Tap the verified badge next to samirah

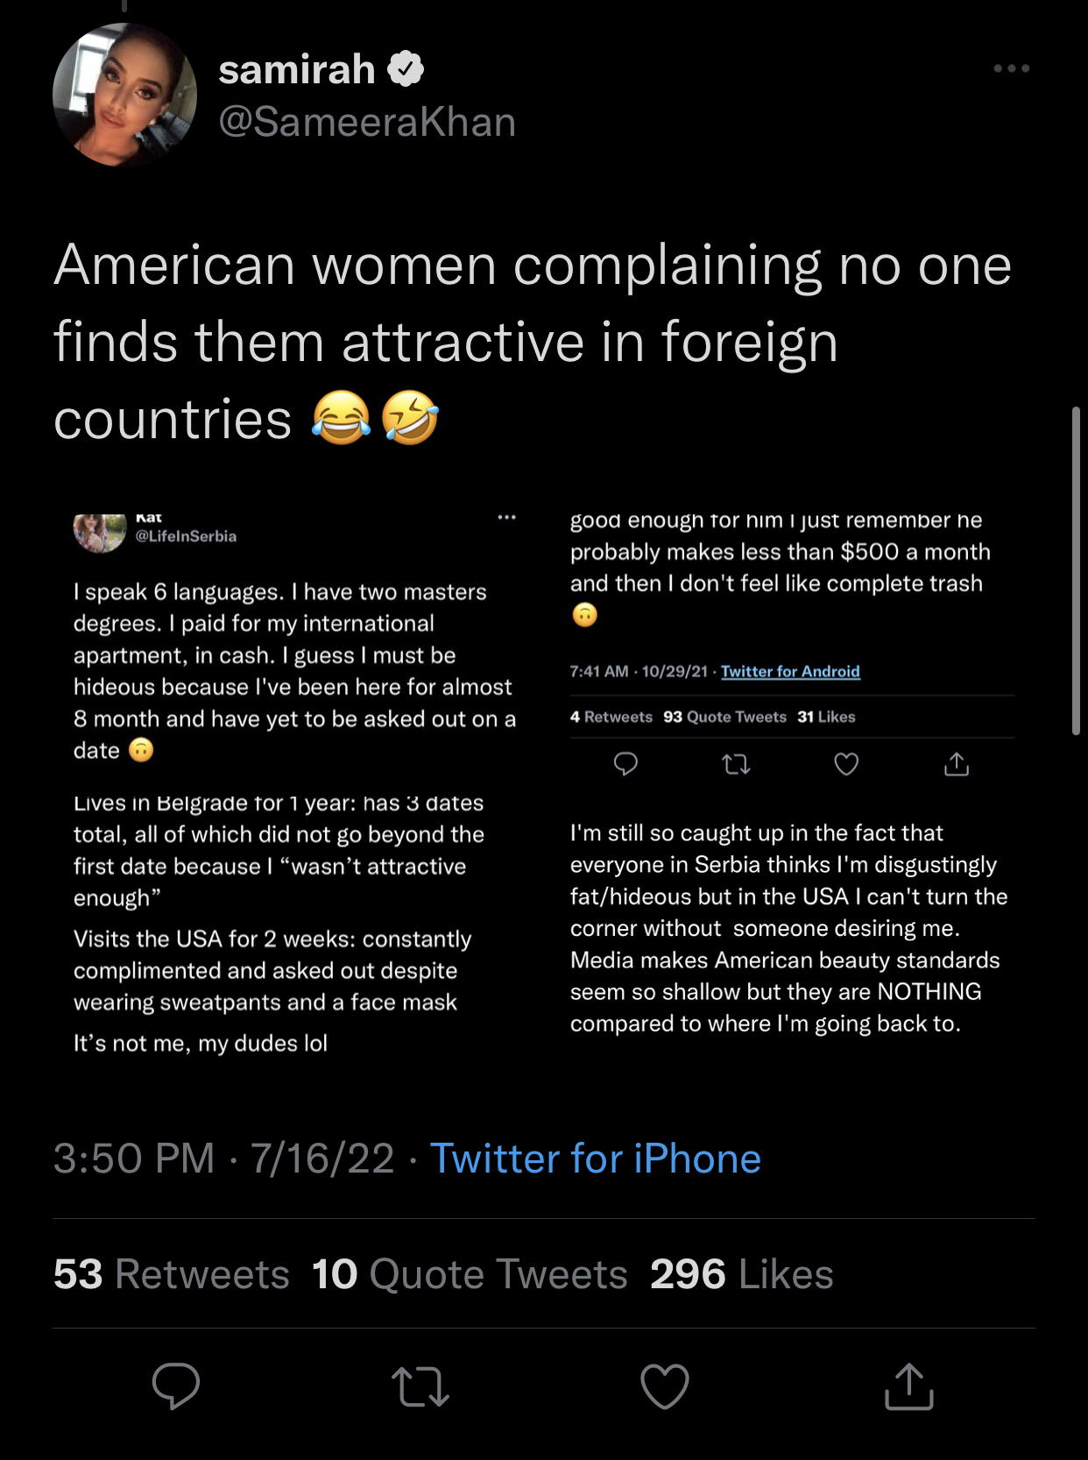406,68
